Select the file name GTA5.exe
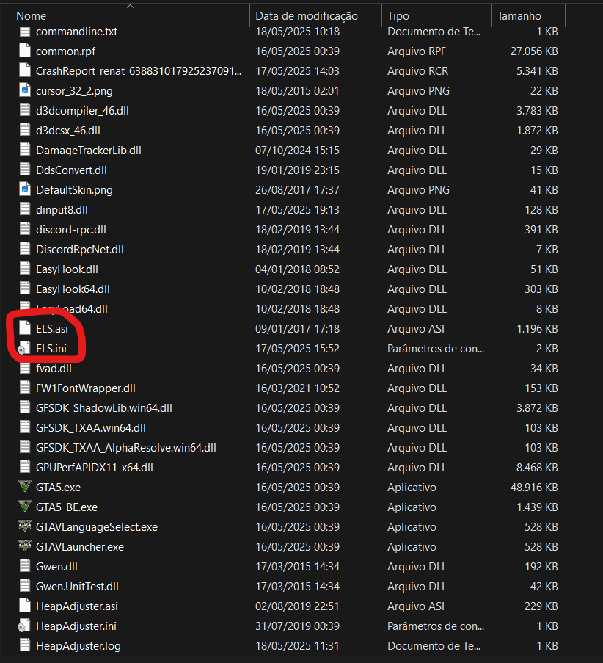This screenshot has height=663, width=603. tap(58, 487)
